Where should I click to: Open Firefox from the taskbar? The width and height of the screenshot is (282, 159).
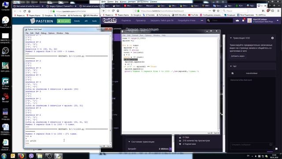[22, 156]
